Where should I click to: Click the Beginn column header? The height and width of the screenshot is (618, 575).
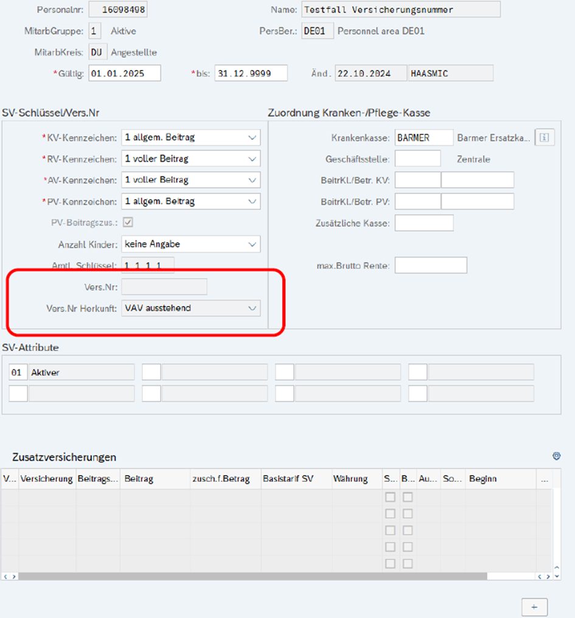tap(483, 479)
